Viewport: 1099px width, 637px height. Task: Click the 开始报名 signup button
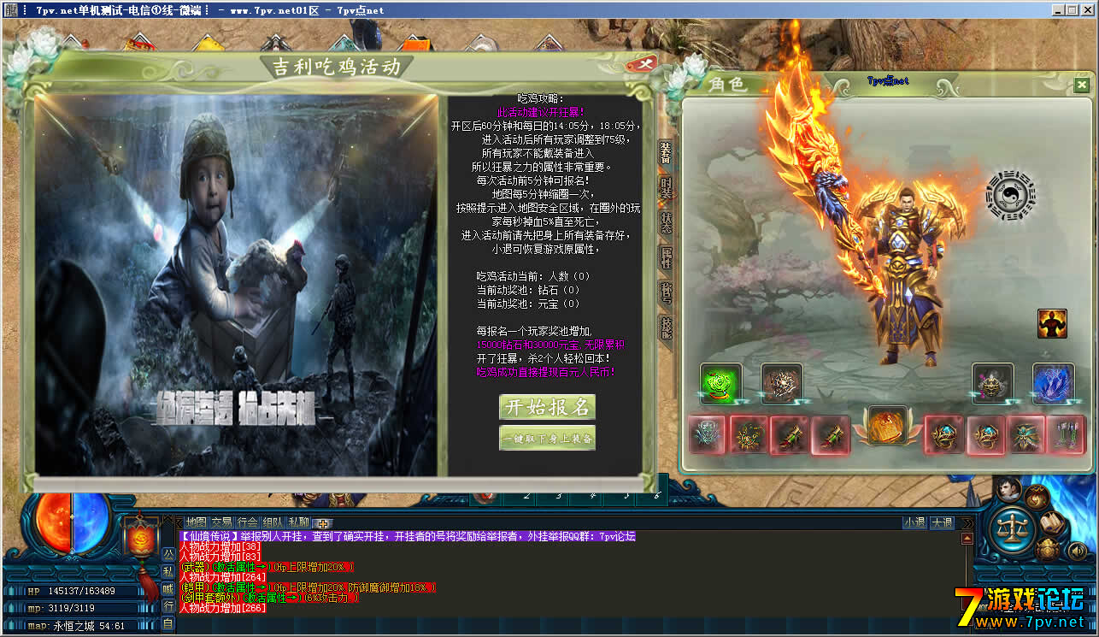click(x=548, y=407)
